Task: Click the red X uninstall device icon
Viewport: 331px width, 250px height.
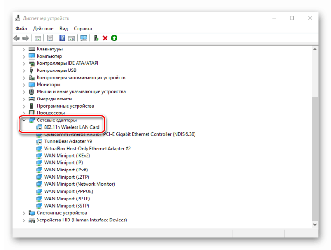Action: (105, 38)
